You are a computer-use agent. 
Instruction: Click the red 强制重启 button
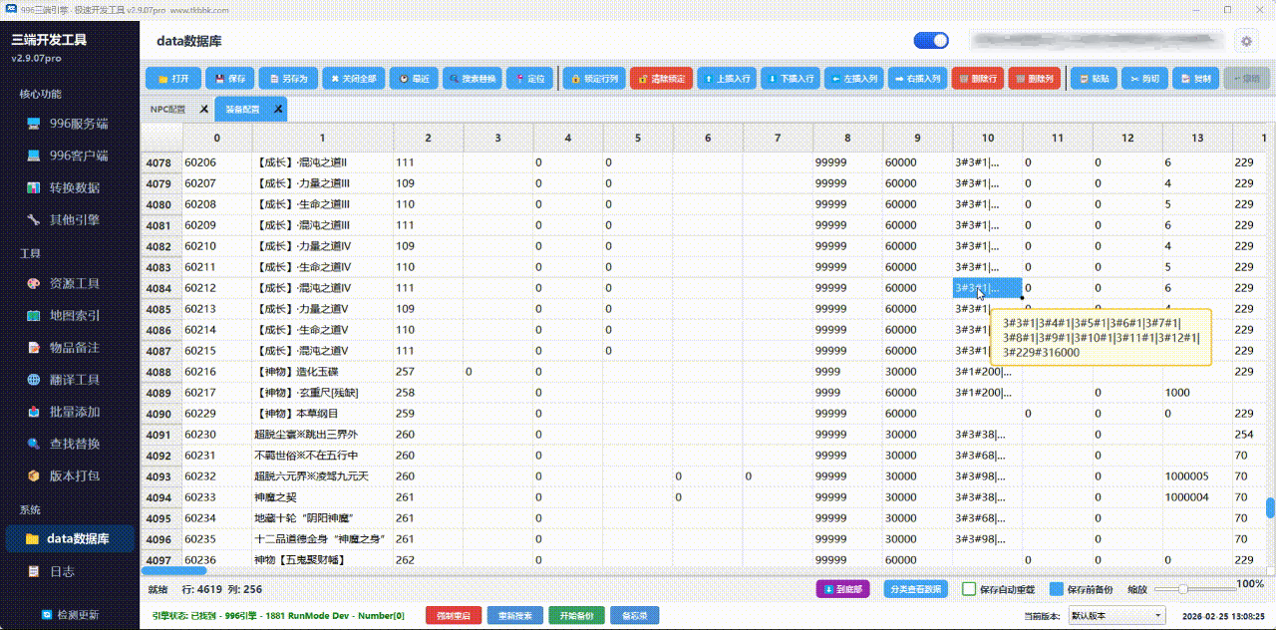pyautogui.click(x=454, y=616)
